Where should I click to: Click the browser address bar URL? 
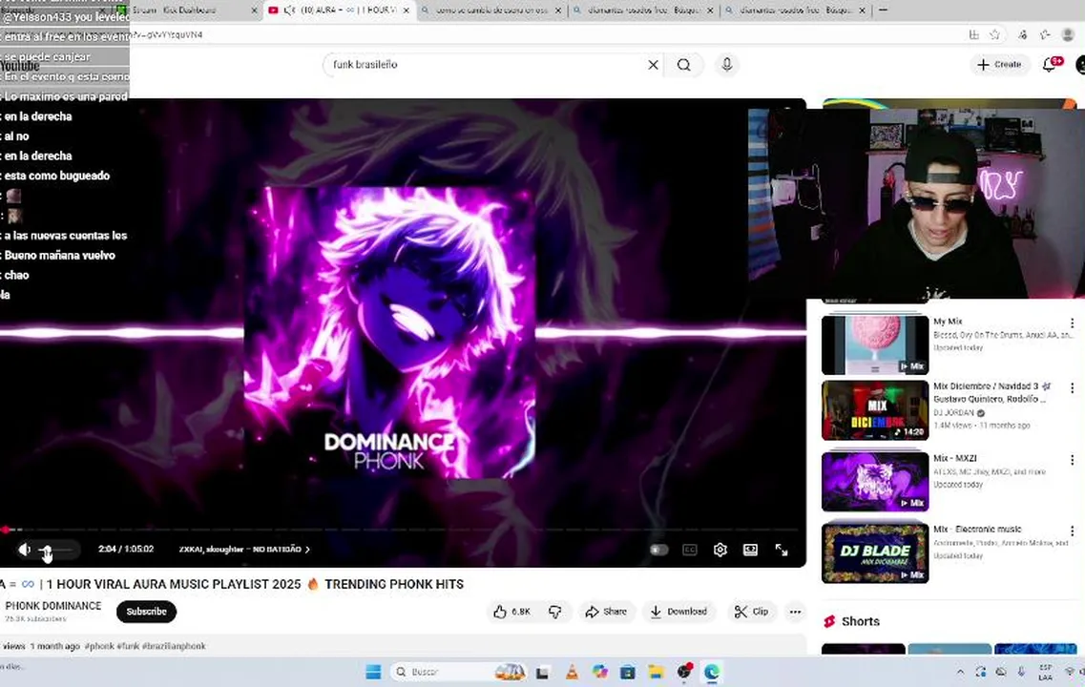click(x=166, y=34)
